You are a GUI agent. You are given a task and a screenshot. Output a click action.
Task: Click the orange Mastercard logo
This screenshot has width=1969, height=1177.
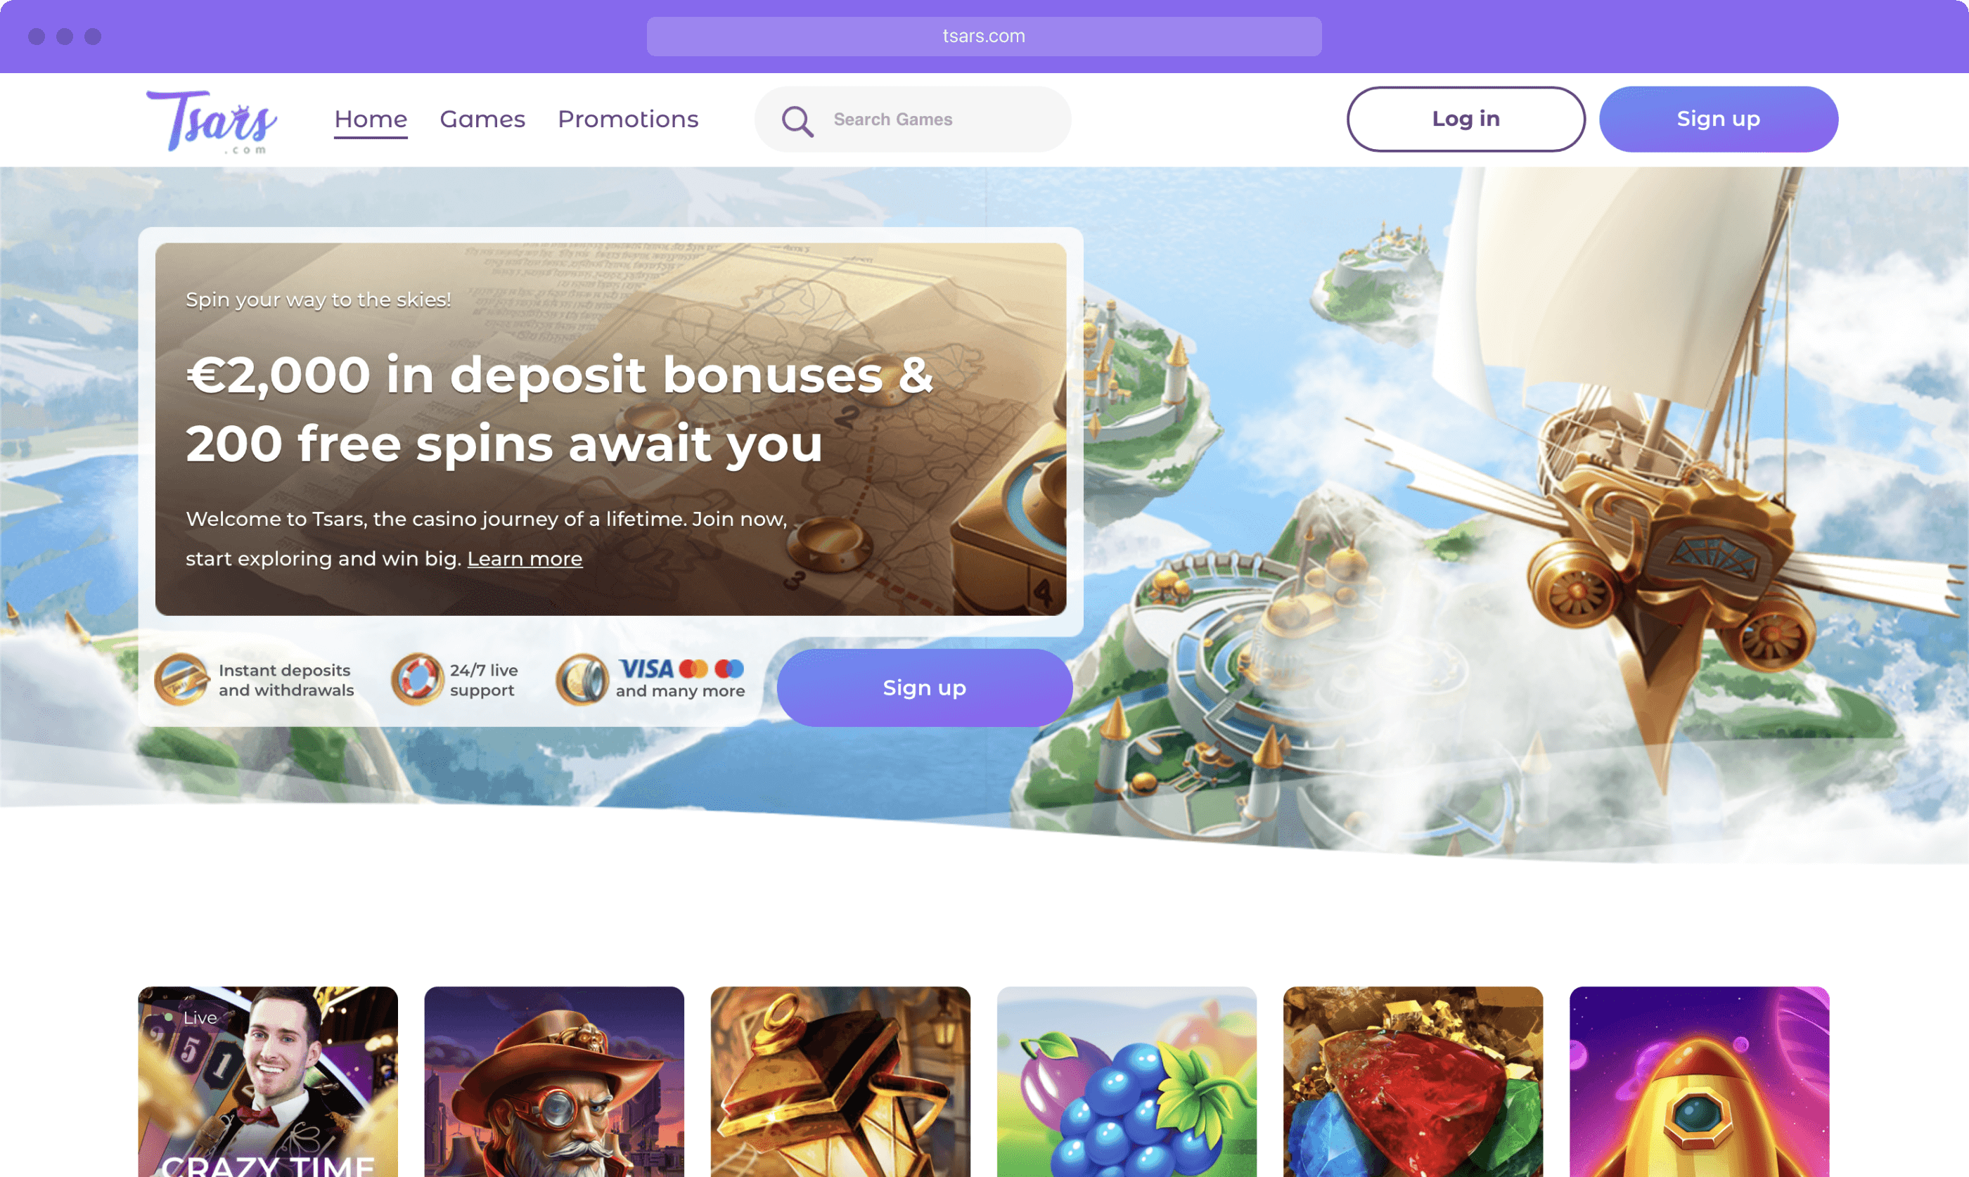coord(693,669)
